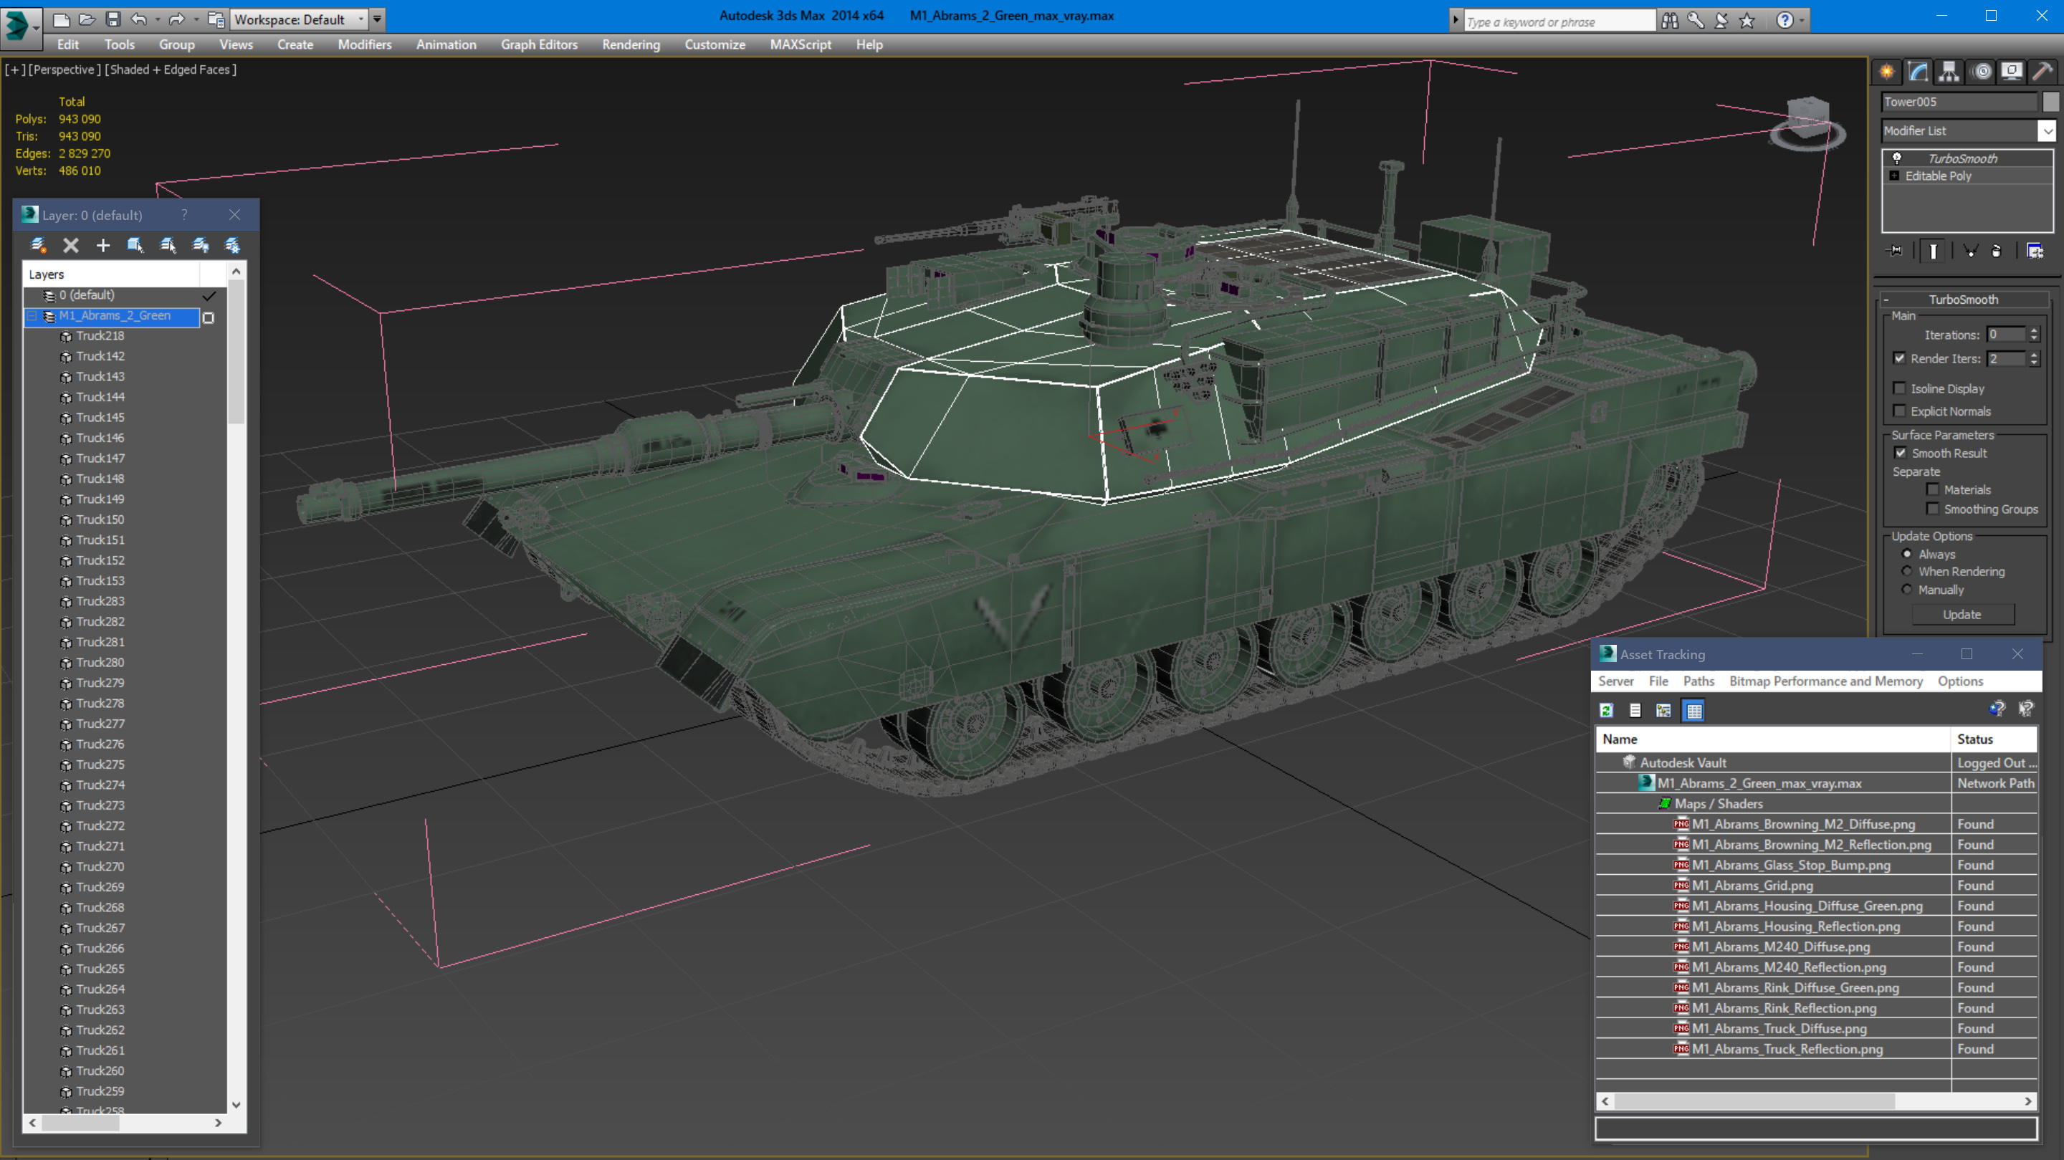Screen dimensions: 2064x1160
Task: Click the Perspective viewport label
Action: coord(64,69)
